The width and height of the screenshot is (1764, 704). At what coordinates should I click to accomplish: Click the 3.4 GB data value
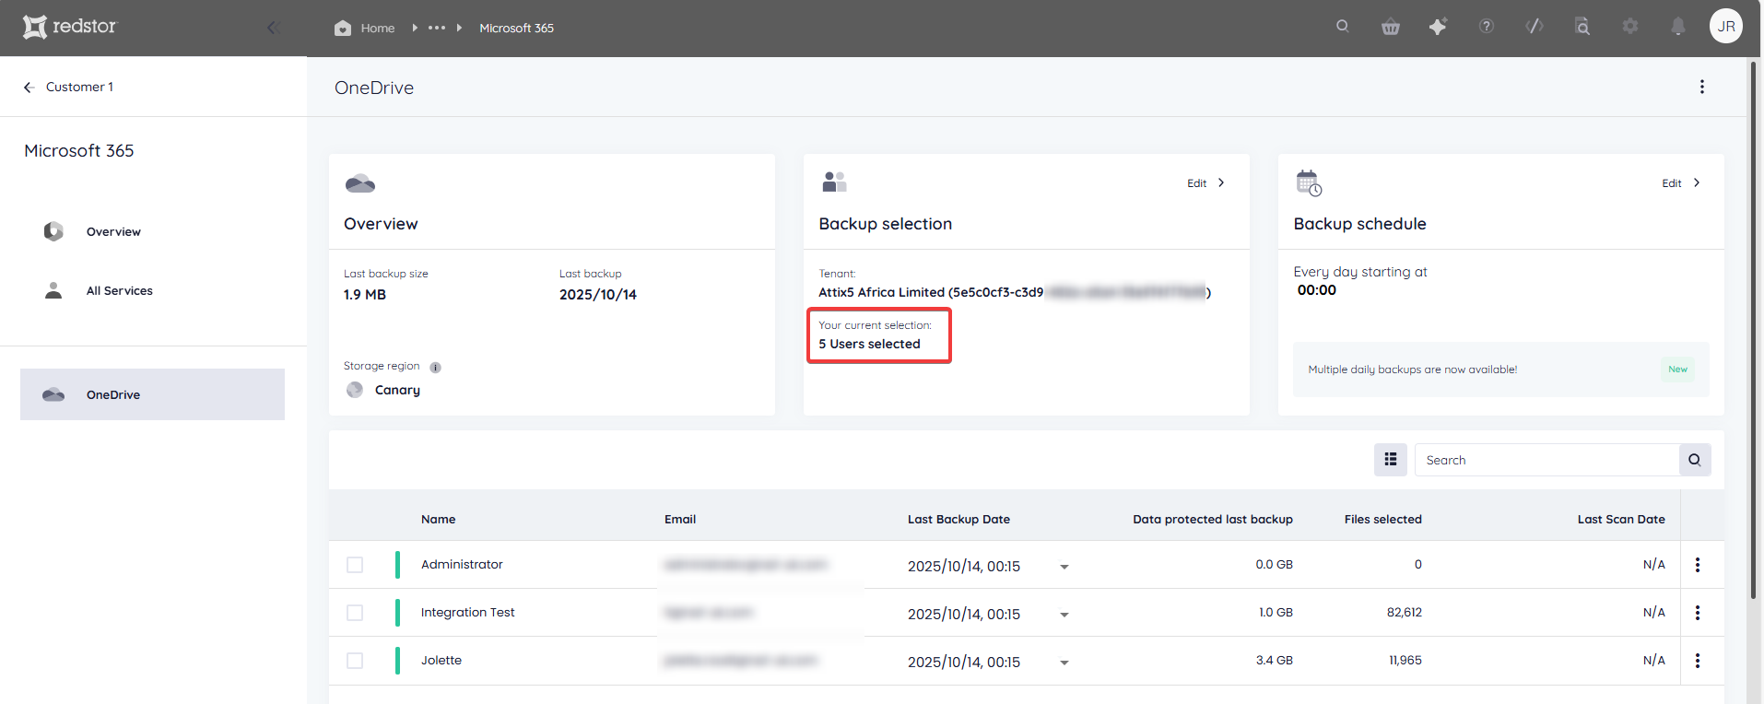(1274, 661)
